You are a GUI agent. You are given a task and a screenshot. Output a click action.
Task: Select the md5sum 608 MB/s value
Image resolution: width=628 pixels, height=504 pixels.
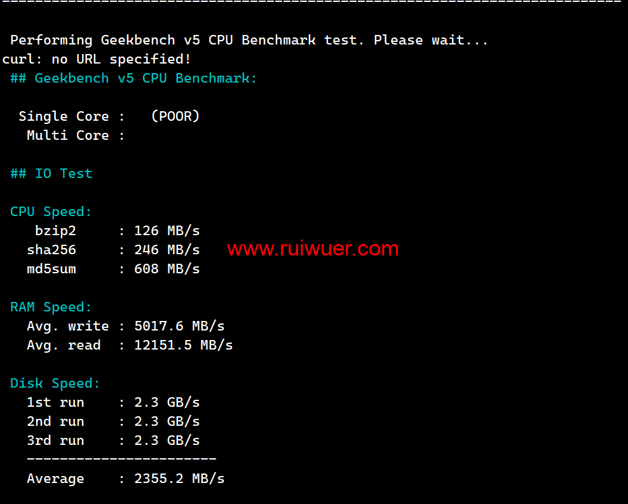pos(167,269)
